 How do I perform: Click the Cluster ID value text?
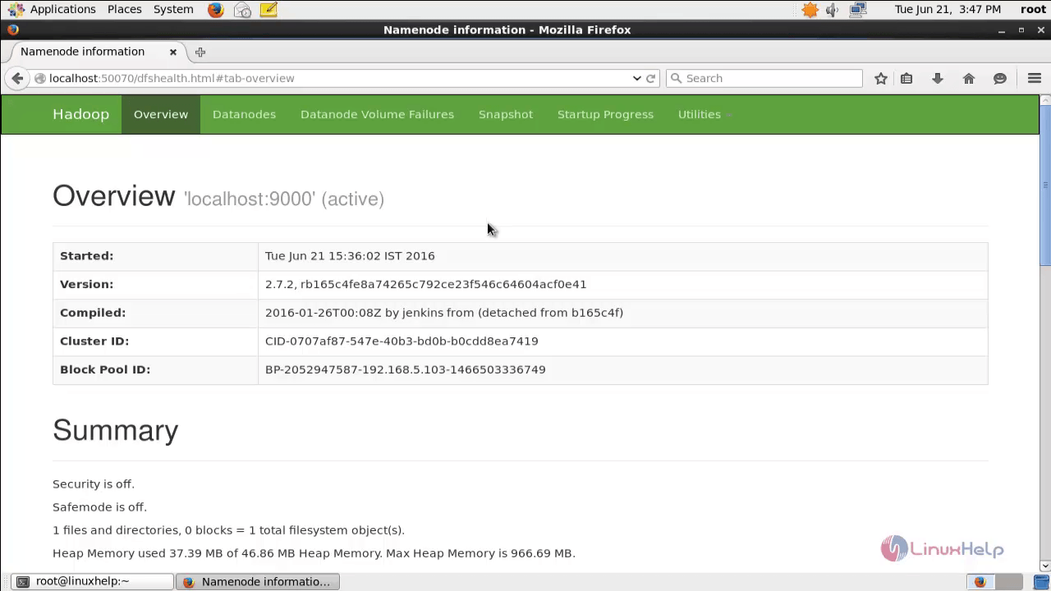click(402, 341)
